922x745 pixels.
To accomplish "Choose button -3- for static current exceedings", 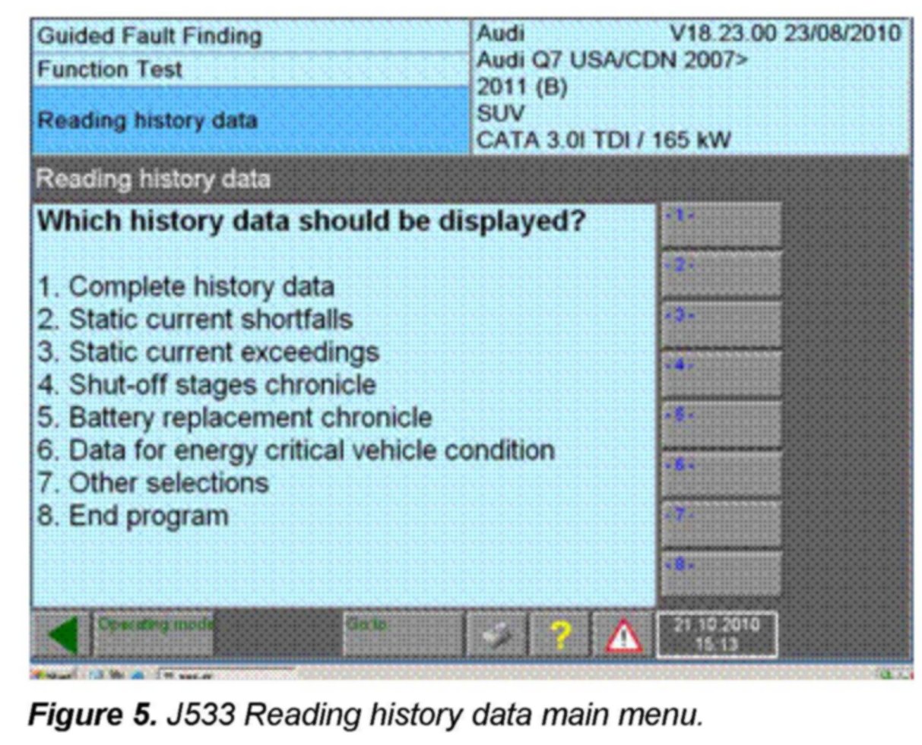I will (x=721, y=325).
